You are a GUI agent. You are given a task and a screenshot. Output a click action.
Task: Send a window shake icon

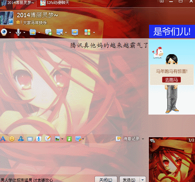[30, 139]
